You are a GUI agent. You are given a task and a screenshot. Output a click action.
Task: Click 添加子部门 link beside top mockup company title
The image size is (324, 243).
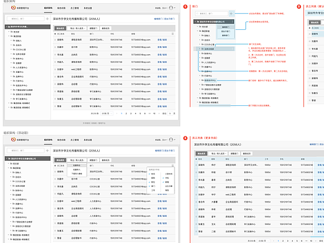point(169,19)
